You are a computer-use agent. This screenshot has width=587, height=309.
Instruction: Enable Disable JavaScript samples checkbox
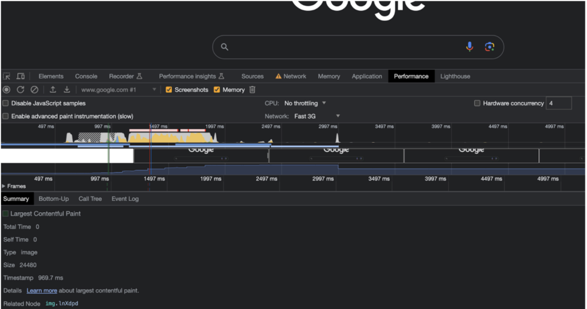click(x=6, y=103)
